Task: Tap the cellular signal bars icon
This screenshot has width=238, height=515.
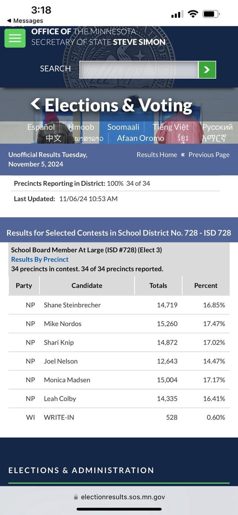Action: 177,14
